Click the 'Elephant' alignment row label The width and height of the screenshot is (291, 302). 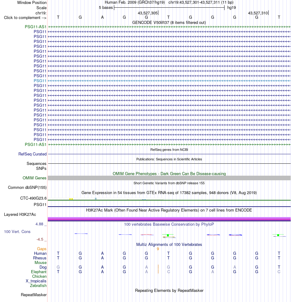click(x=39, y=272)
